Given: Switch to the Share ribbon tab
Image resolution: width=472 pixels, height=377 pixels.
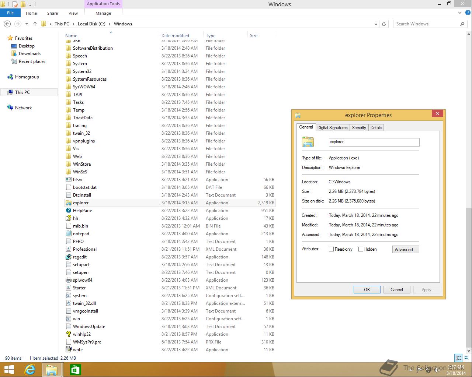Looking at the screenshot, I should point(52,13).
